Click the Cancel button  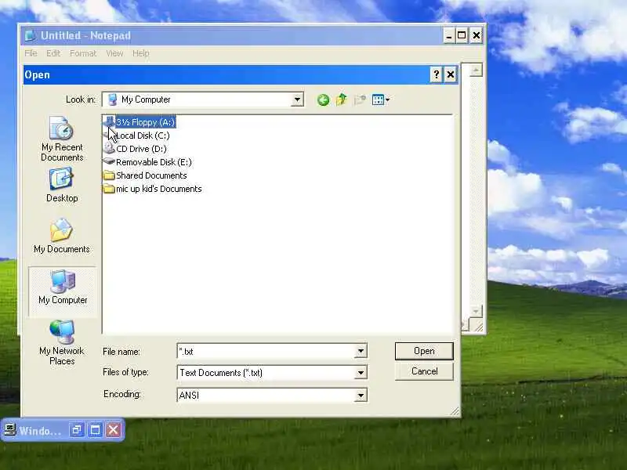point(424,371)
